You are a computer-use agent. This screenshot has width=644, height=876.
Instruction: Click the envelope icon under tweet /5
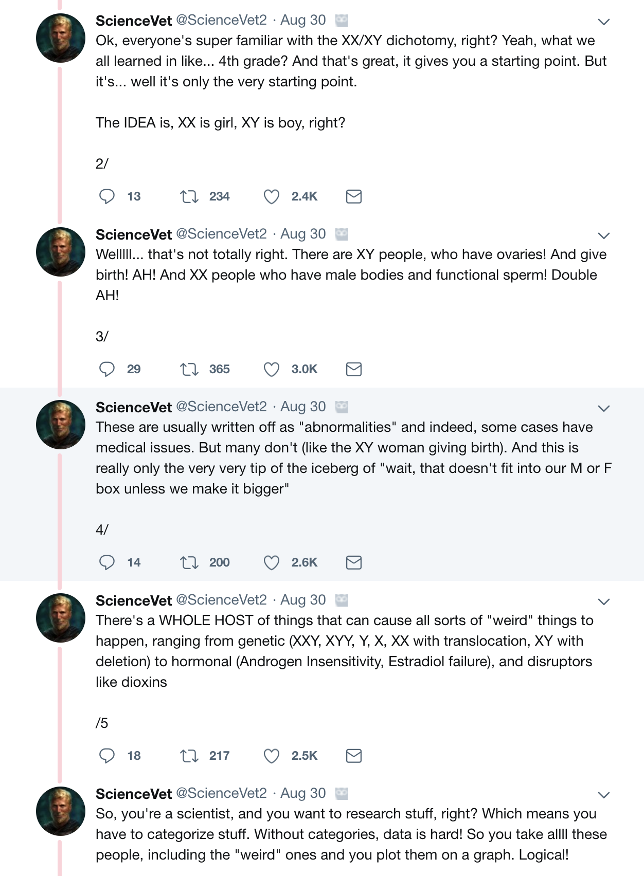coord(354,756)
